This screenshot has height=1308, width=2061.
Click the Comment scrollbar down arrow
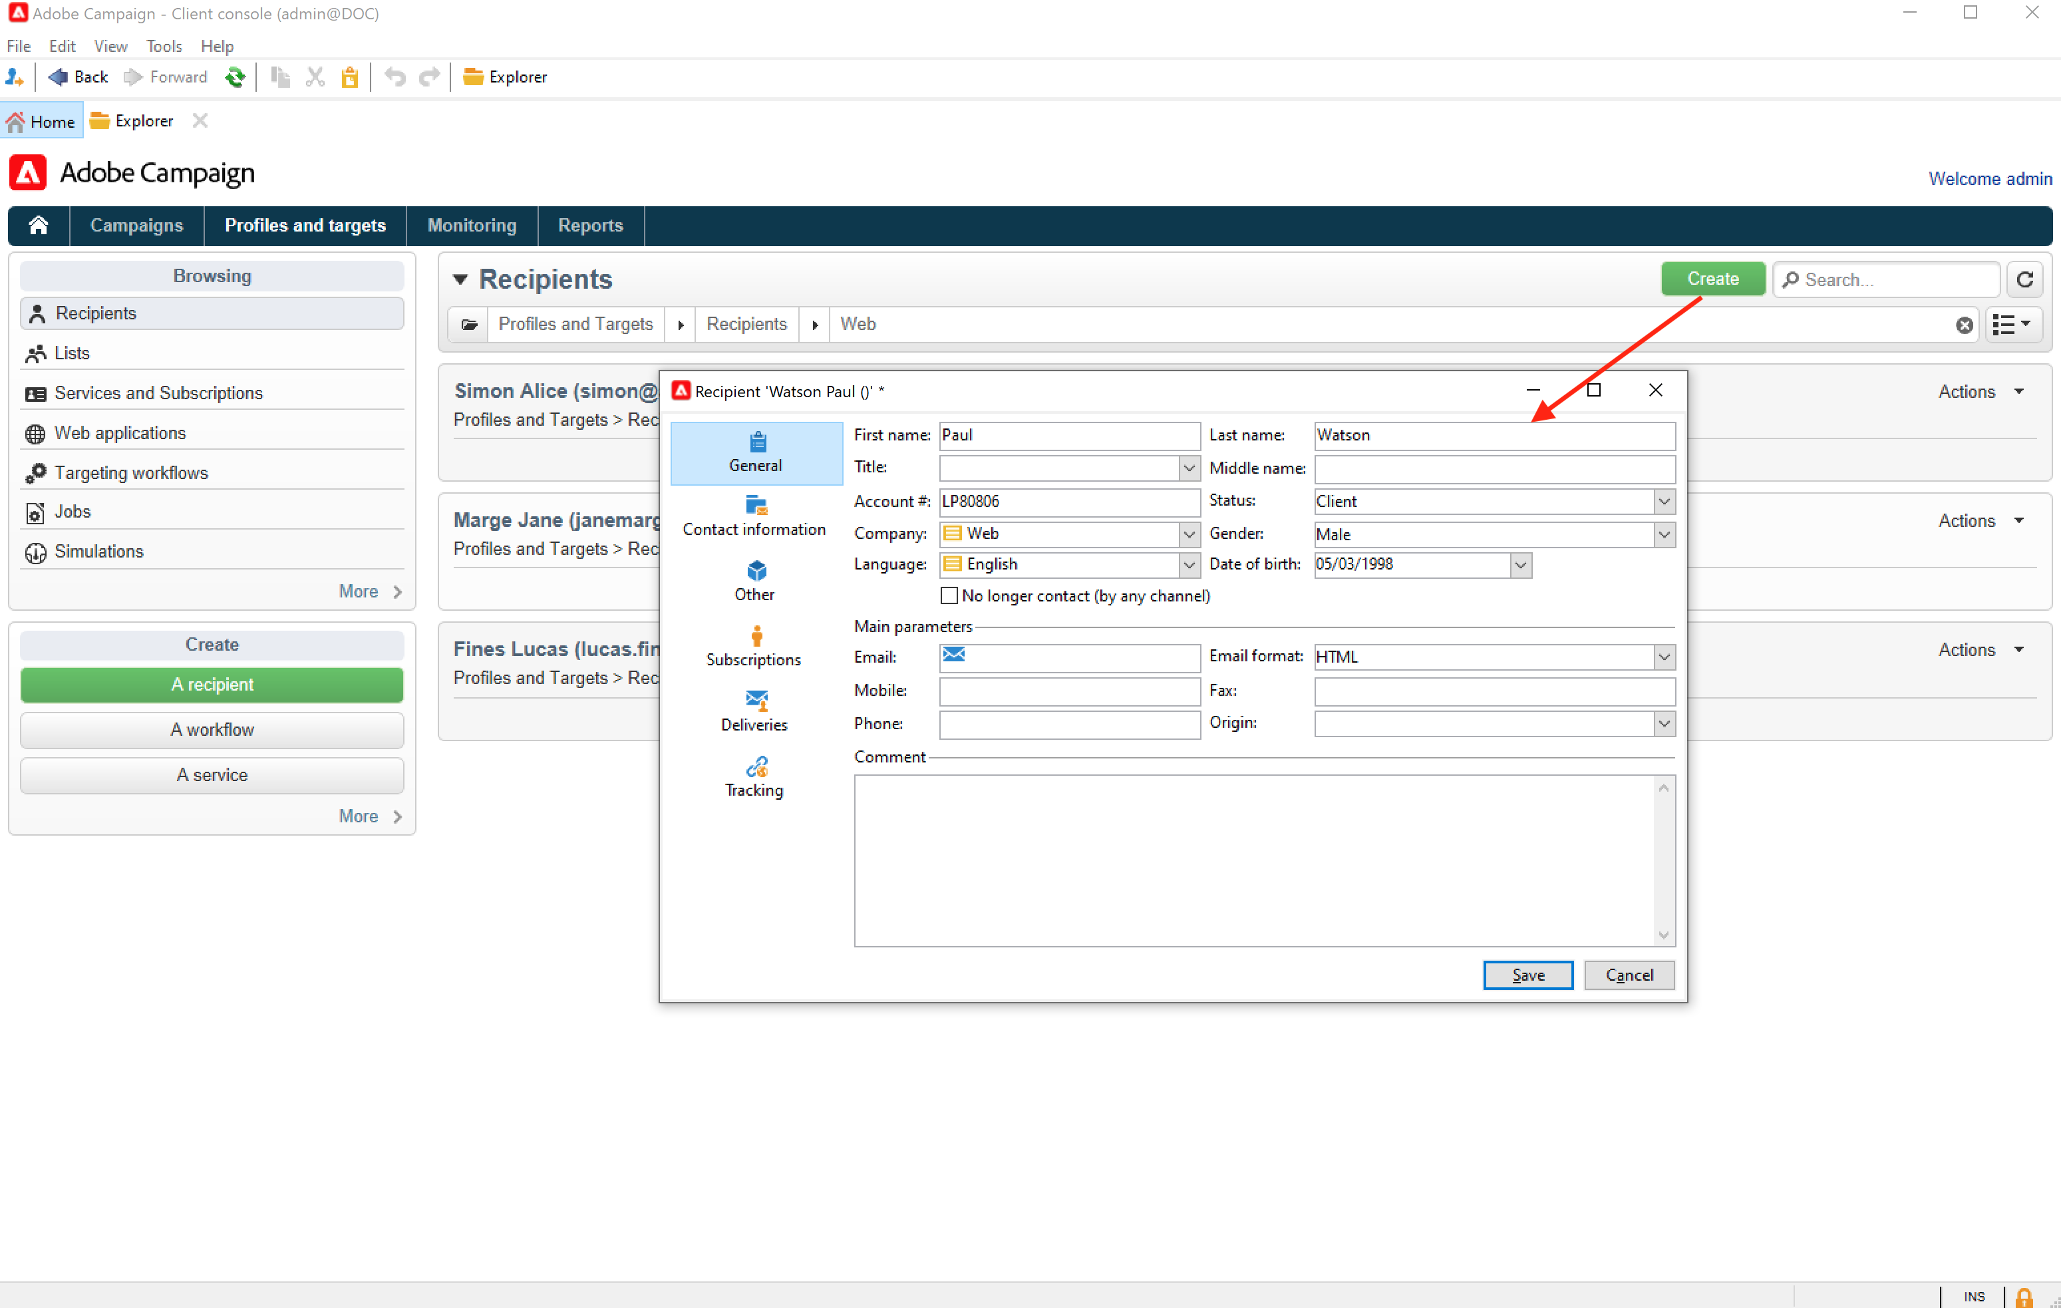[1663, 935]
